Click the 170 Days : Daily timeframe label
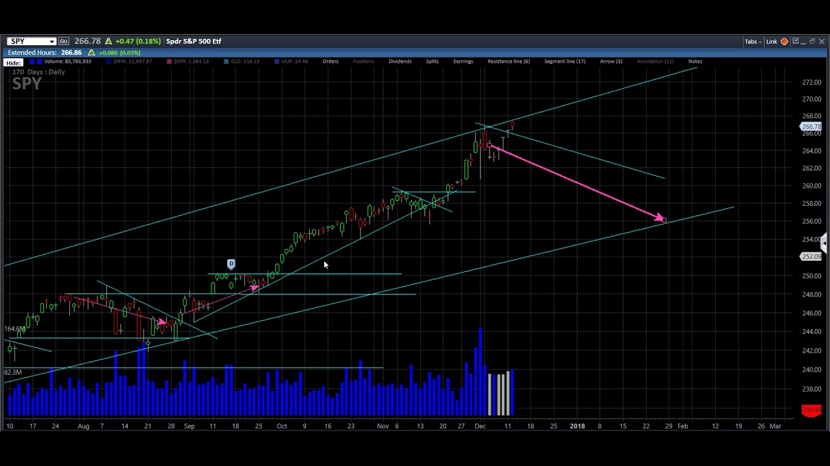 point(38,72)
